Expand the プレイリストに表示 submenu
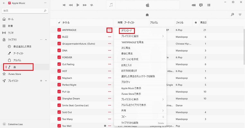The width and height of the screenshot is (245, 128). point(140,99)
